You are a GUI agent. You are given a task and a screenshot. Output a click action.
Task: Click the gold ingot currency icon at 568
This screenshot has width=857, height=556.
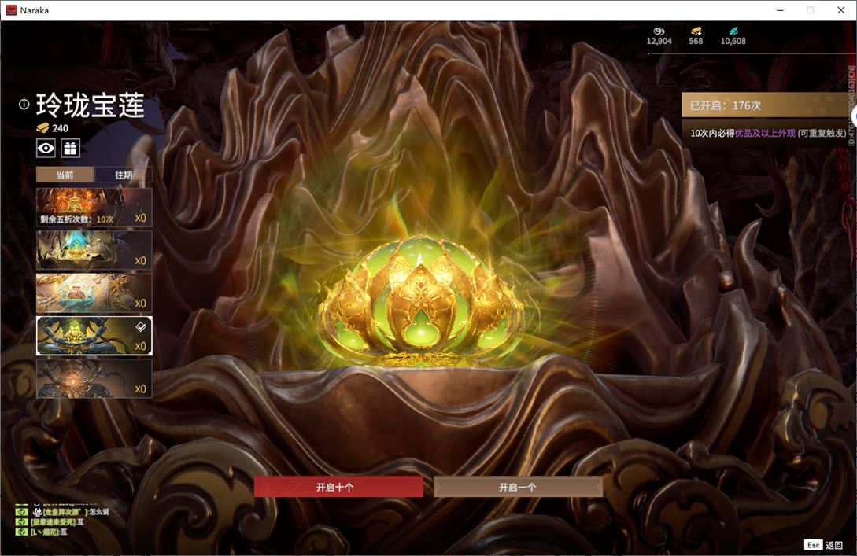click(696, 31)
